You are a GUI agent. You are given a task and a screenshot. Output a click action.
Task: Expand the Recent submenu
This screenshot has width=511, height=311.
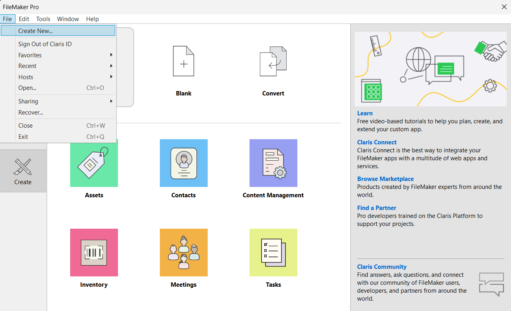click(x=58, y=66)
